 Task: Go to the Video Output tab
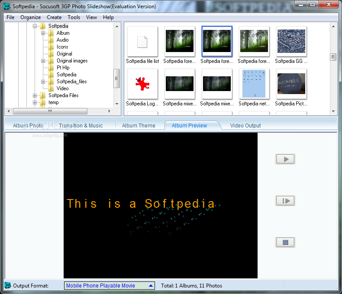tap(245, 126)
